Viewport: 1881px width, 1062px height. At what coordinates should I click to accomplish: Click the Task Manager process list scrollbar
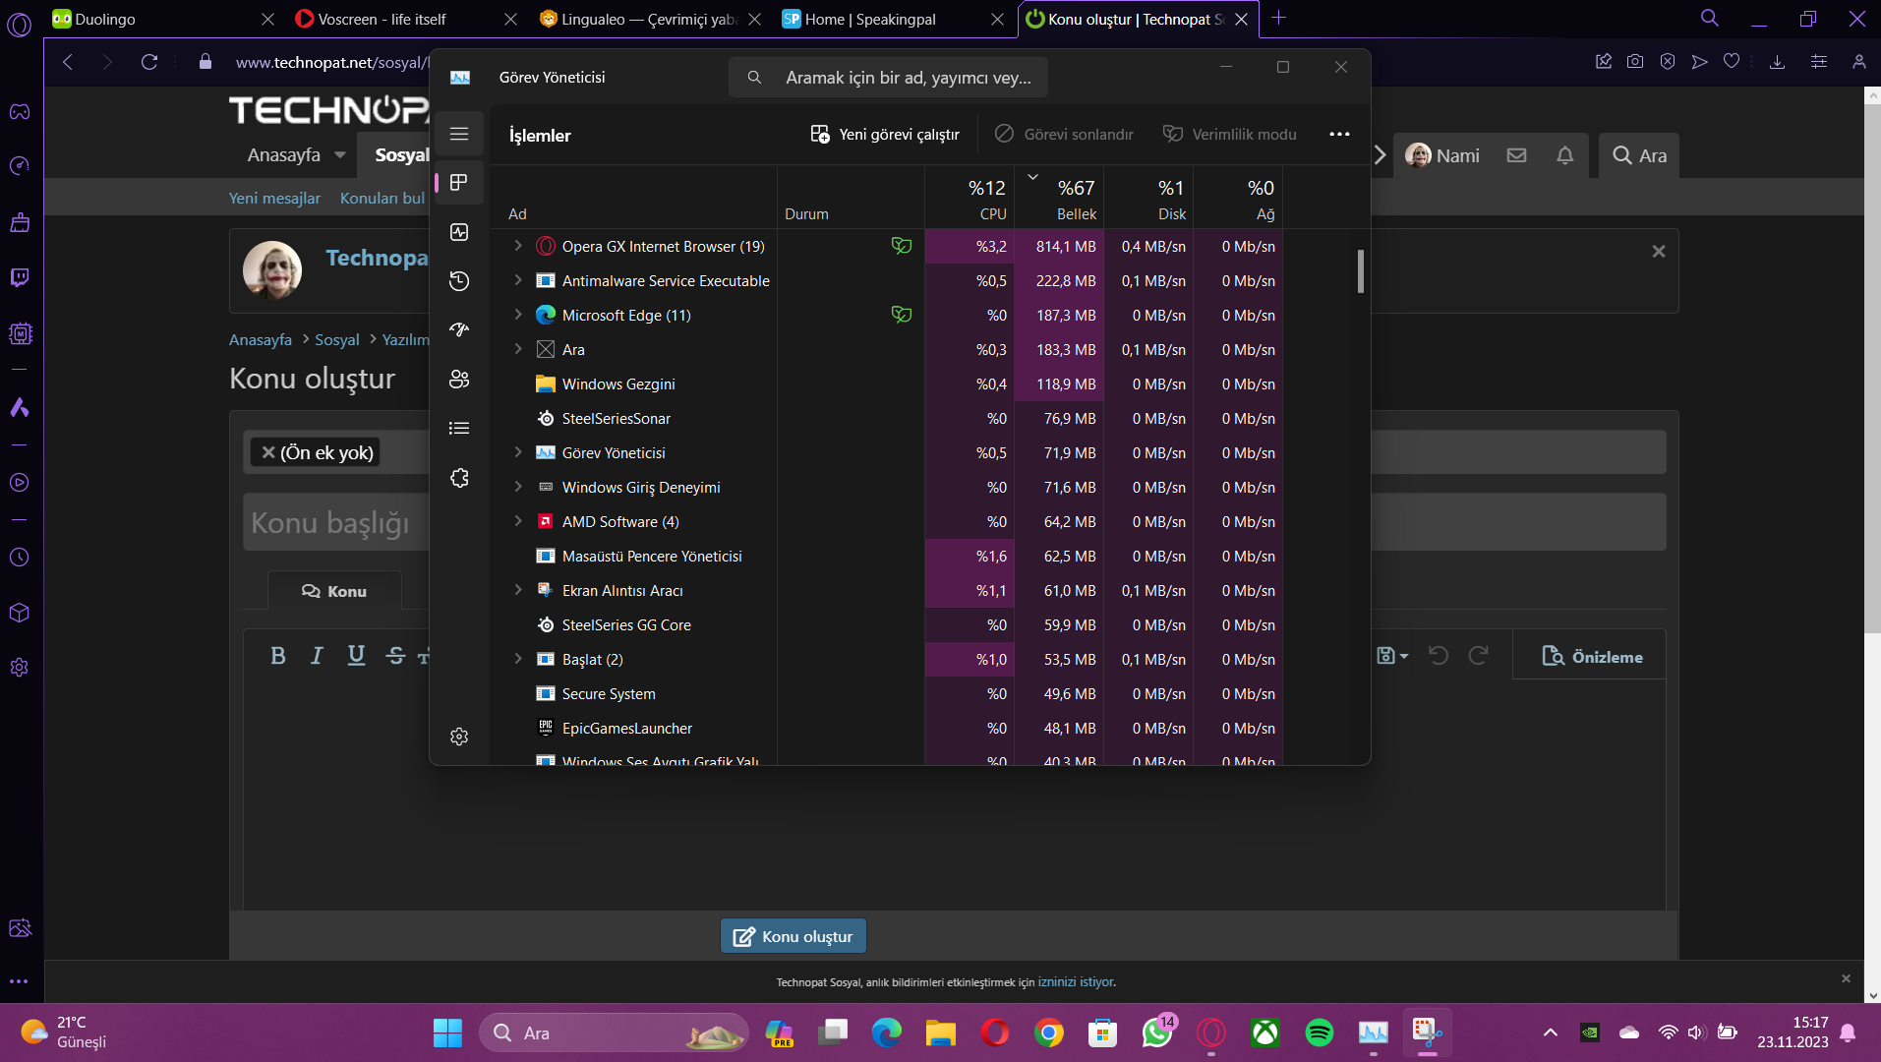coord(1361,270)
